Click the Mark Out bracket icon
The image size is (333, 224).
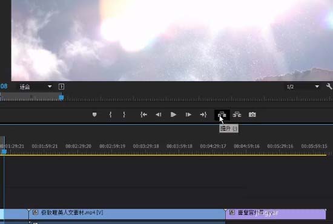tap(124, 114)
